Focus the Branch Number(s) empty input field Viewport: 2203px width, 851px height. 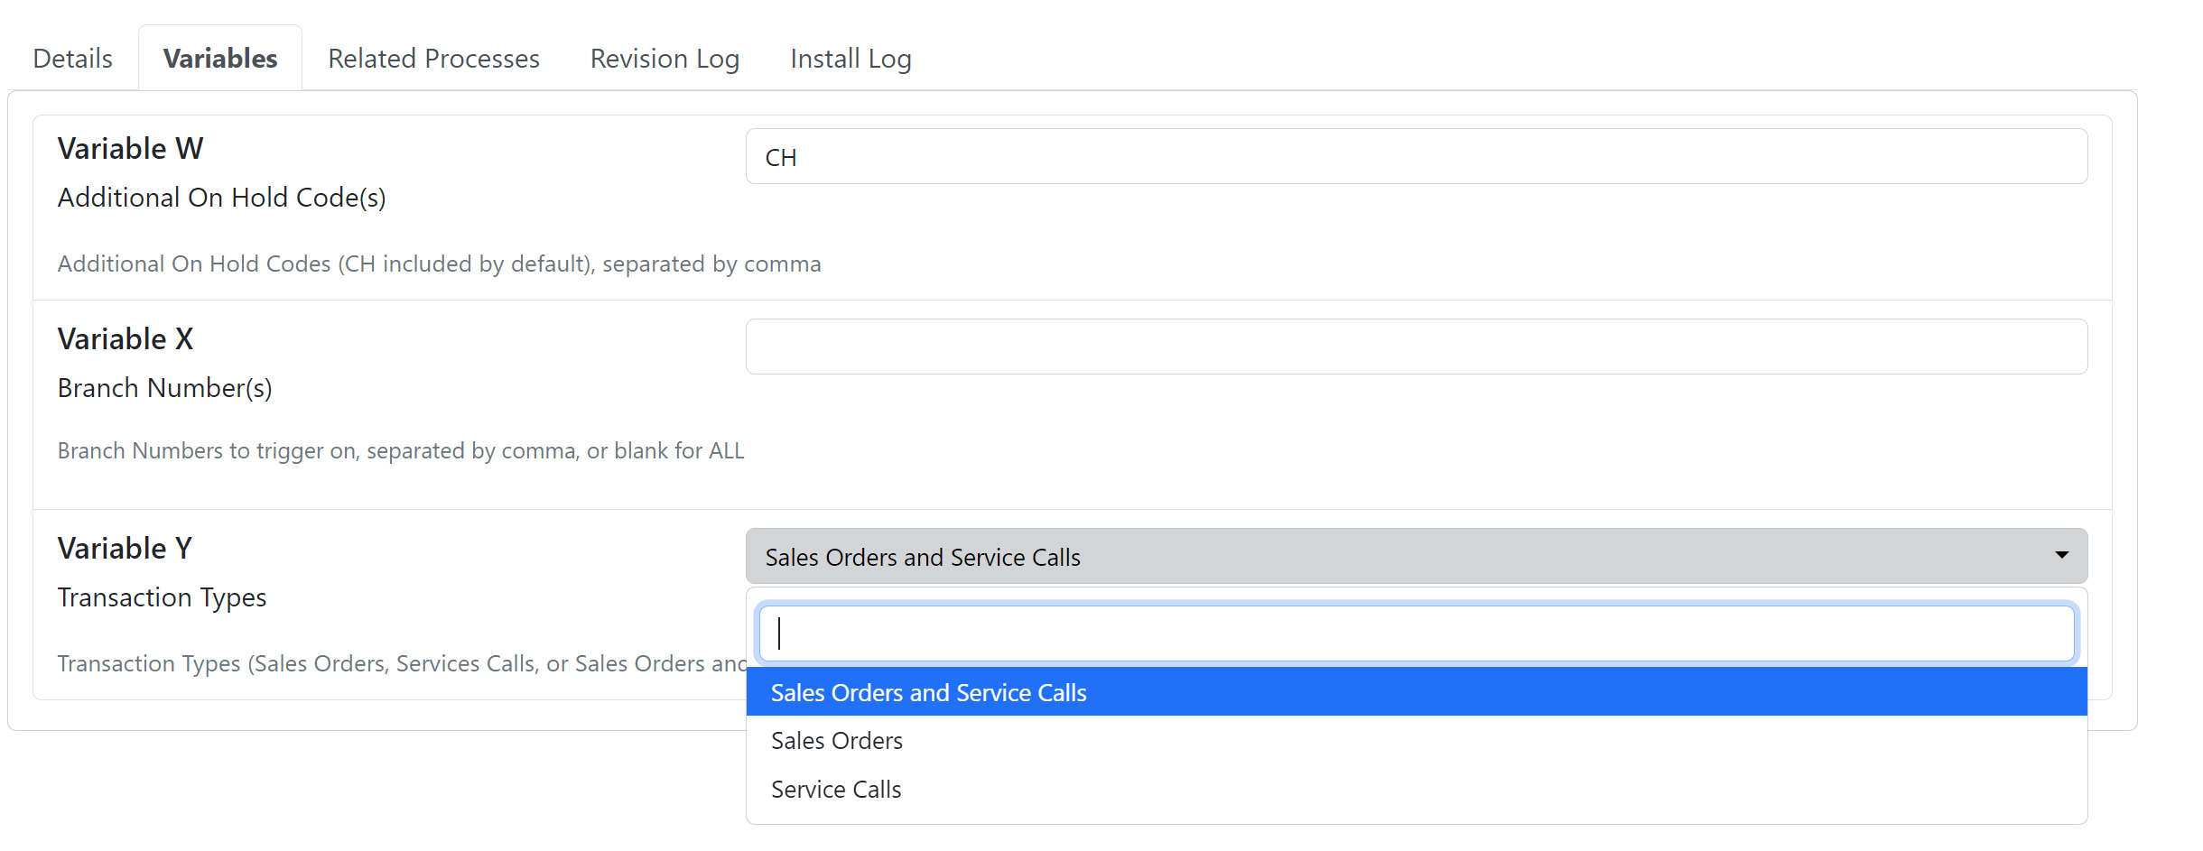click(1417, 347)
